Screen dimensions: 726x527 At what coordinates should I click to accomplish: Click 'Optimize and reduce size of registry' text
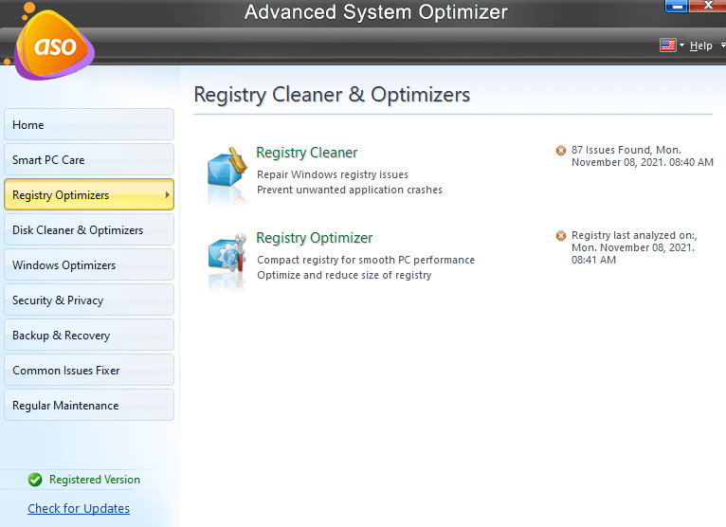pos(344,275)
